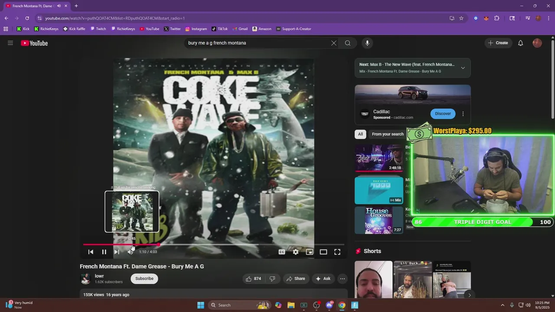Click the French Montana browser tab
This screenshot has width=555, height=312.
36,6
